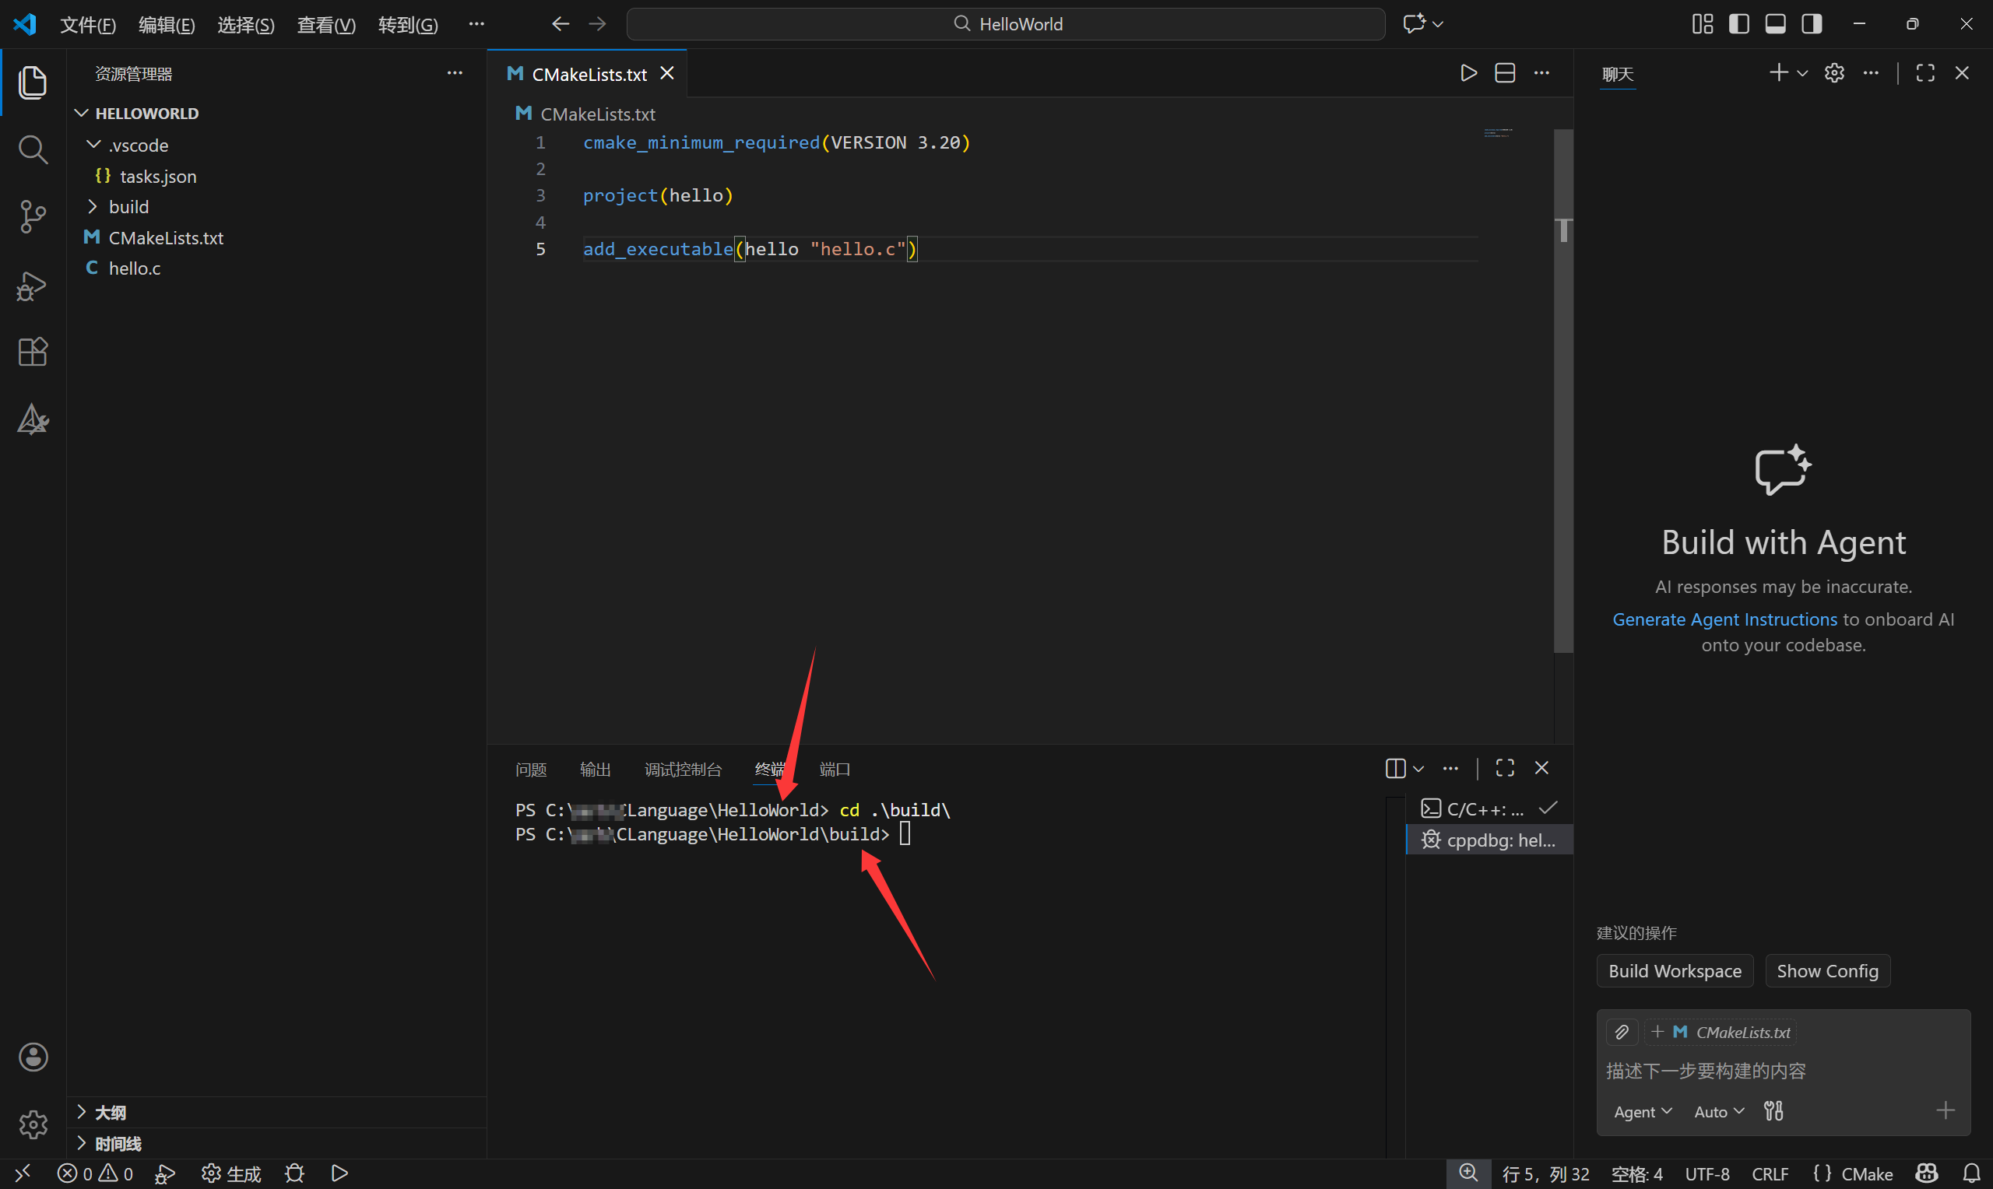Open the Generate Agent Instructions link
This screenshot has height=1189, width=1993.
click(1724, 619)
